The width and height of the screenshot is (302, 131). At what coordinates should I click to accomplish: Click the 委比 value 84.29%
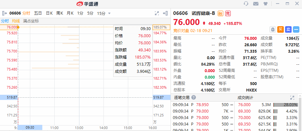(x=208, y=64)
